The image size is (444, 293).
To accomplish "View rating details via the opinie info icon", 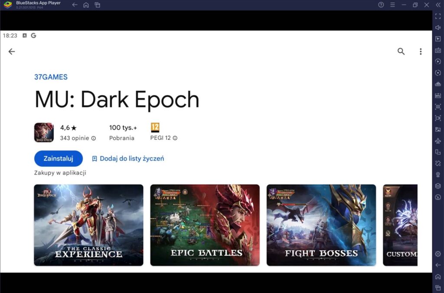I will 94,138.
